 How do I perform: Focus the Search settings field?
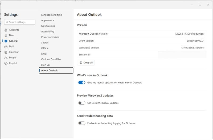[x=20, y=22]
